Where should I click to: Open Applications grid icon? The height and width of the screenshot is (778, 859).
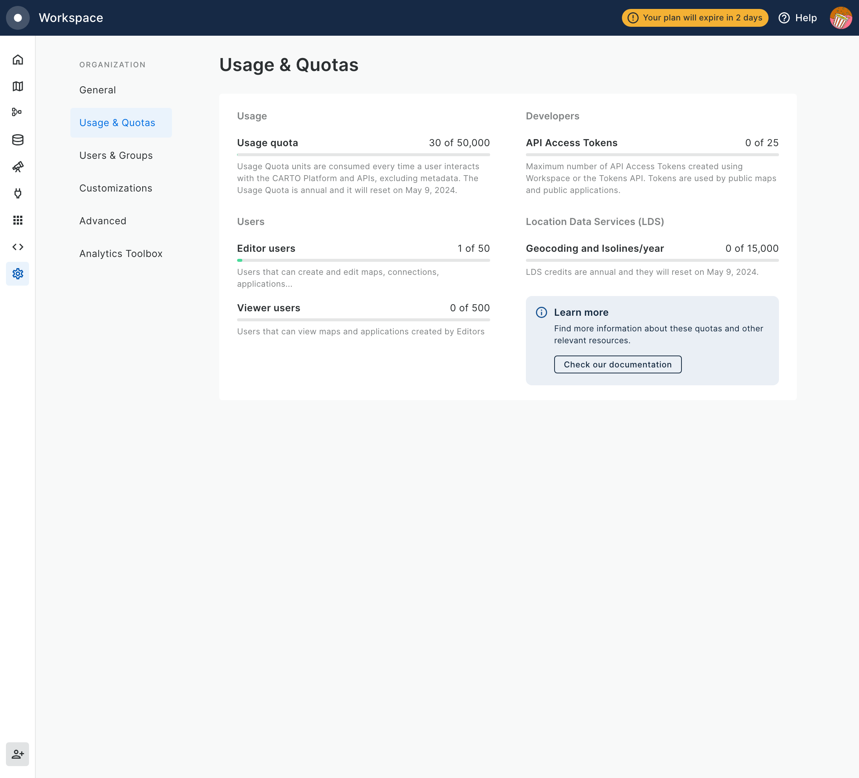tap(17, 220)
